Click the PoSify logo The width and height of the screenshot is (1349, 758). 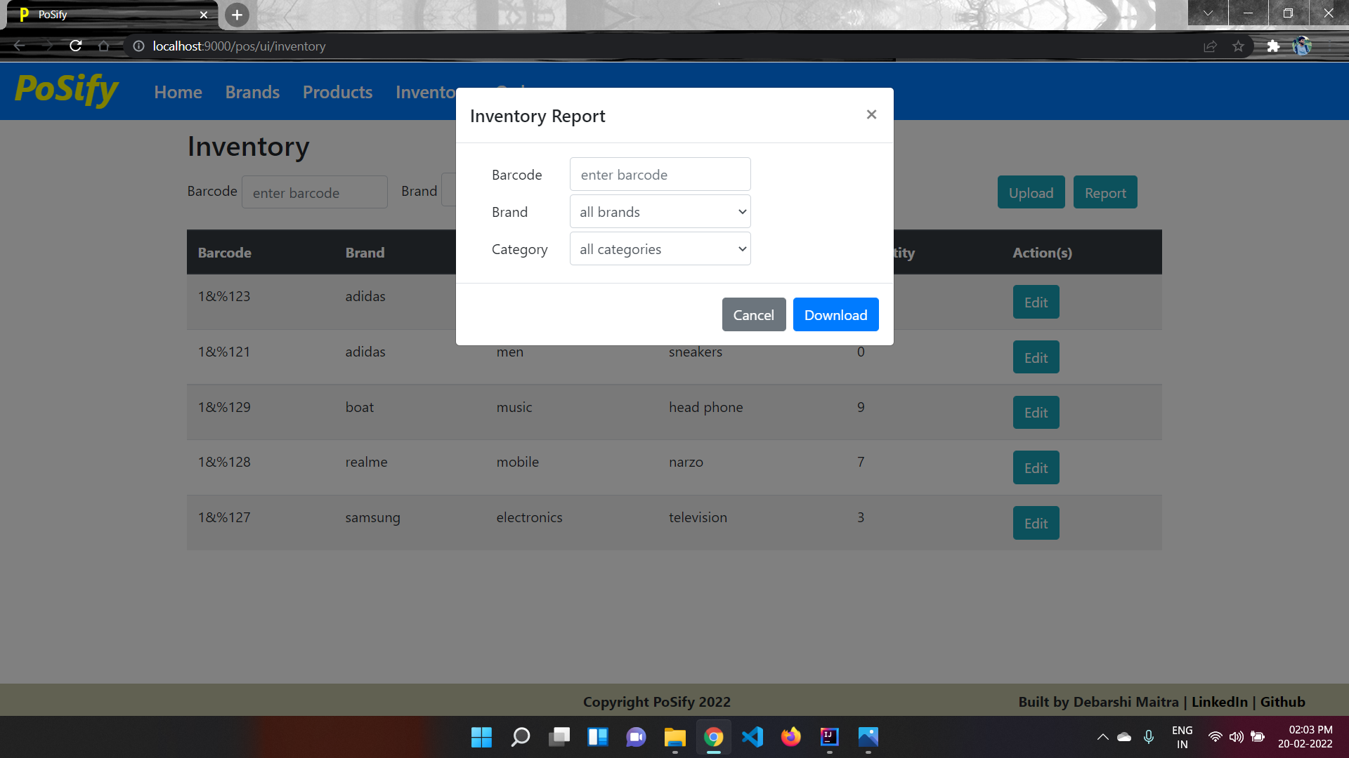point(67,91)
